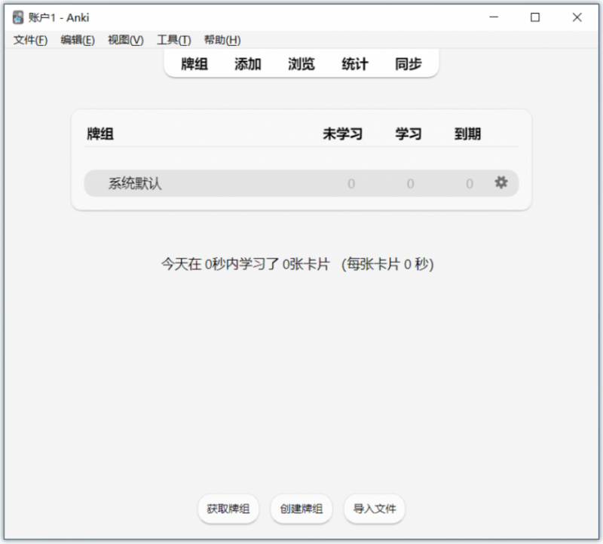Open the 编辑(E) menu
This screenshot has width=603, height=544.
[x=78, y=40]
